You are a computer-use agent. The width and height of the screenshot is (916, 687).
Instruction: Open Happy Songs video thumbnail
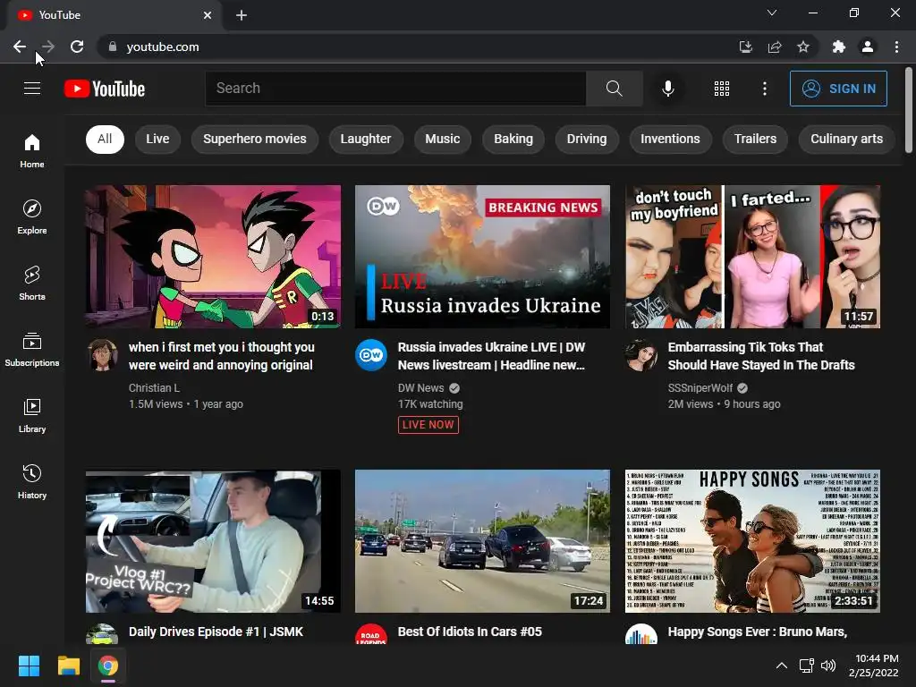(x=752, y=541)
